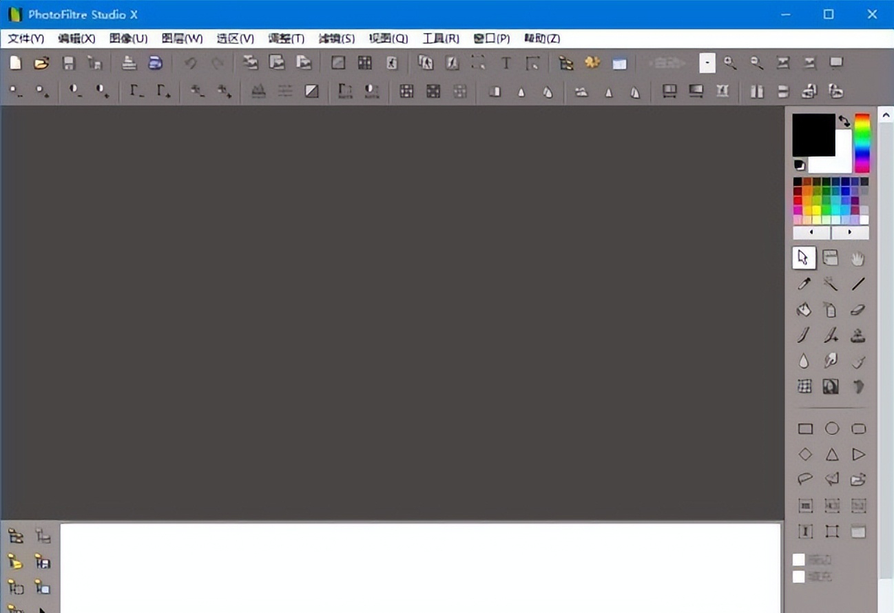Maximize the PhotoFiltre Studio X window
The image size is (894, 613).
[x=829, y=14]
